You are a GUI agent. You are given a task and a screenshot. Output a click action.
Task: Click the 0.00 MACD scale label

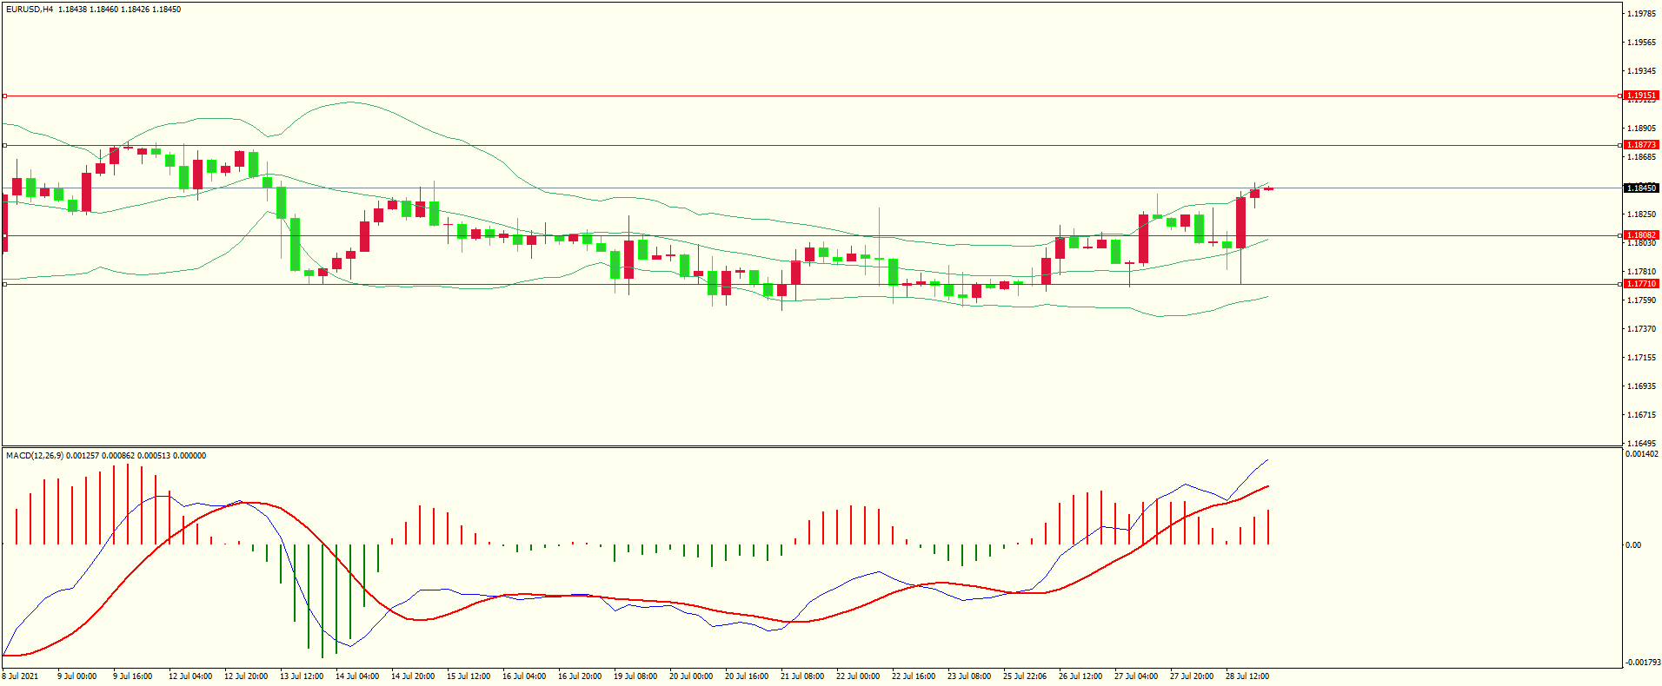pyautogui.click(x=1633, y=545)
